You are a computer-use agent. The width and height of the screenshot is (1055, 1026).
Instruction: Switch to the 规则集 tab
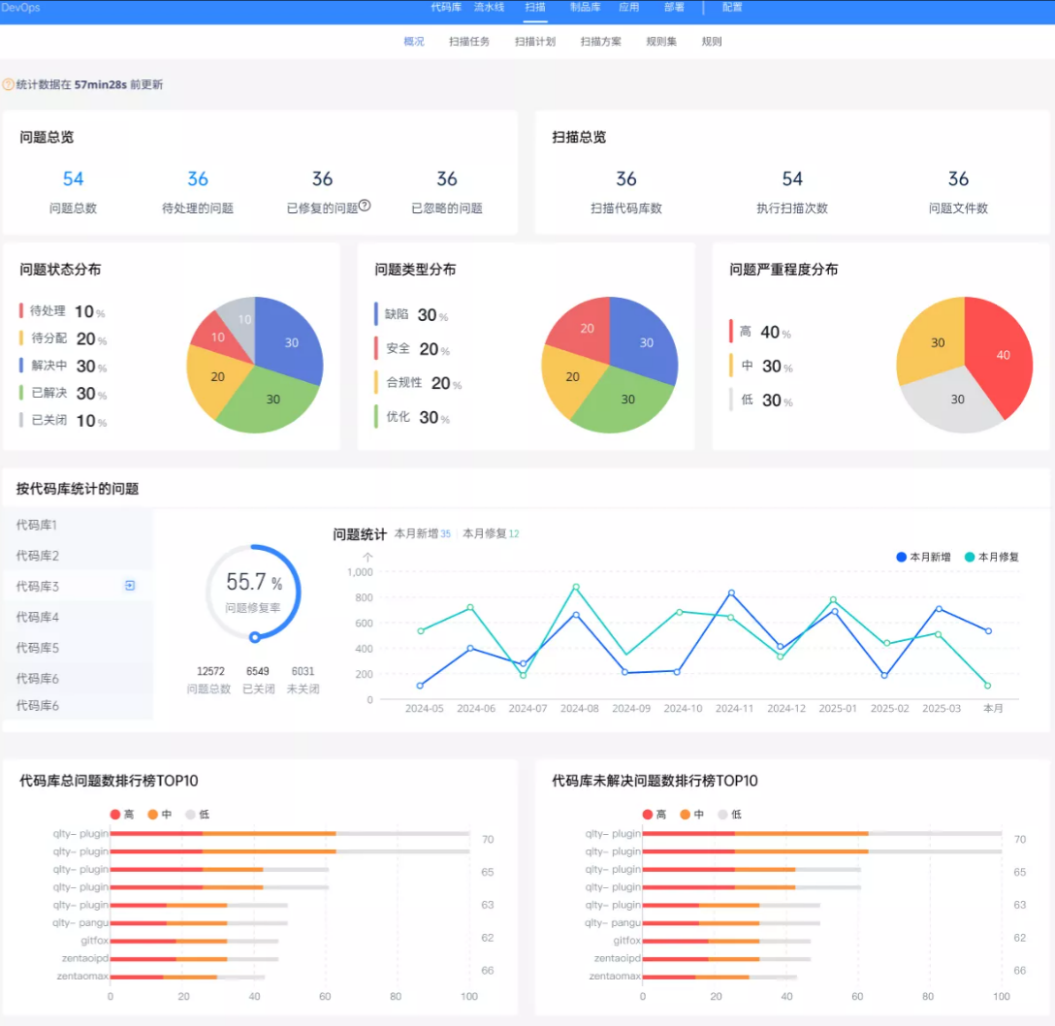(x=660, y=43)
